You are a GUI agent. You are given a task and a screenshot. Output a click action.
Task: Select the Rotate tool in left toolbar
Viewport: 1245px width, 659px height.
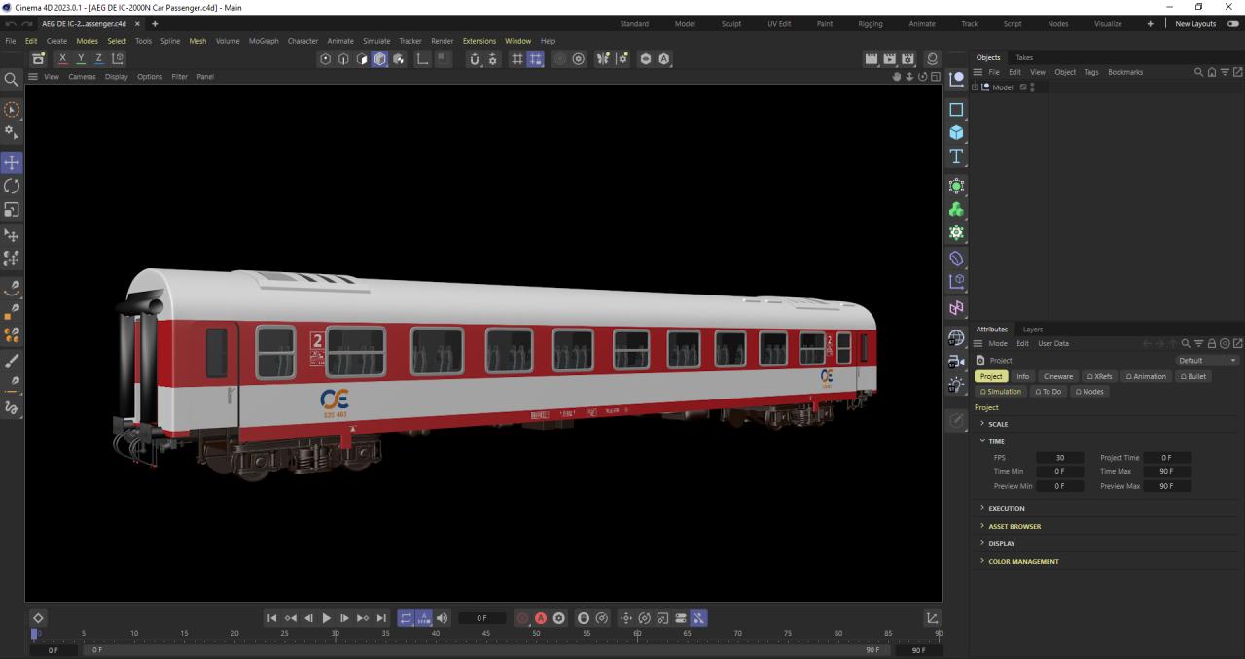pyautogui.click(x=12, y=186)
